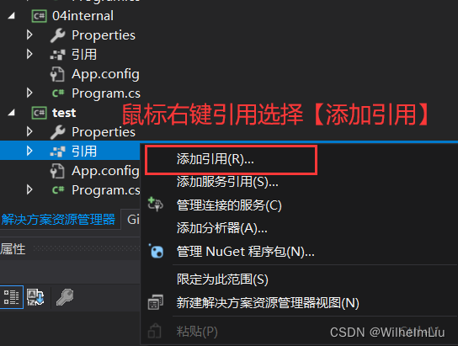Click the NuGet package manager icon
Screen dimensions: 458x346
(157, 251)
